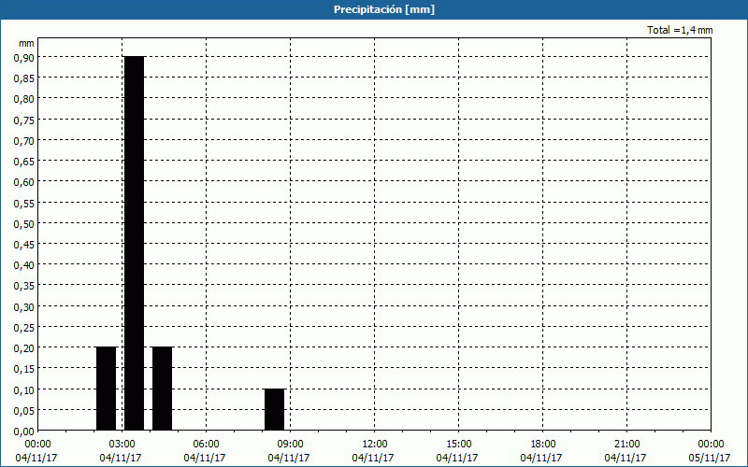Click the 00:00 label above 05/11/17
The height and width of the screenshot is (467, 748).
pos(711,445)
